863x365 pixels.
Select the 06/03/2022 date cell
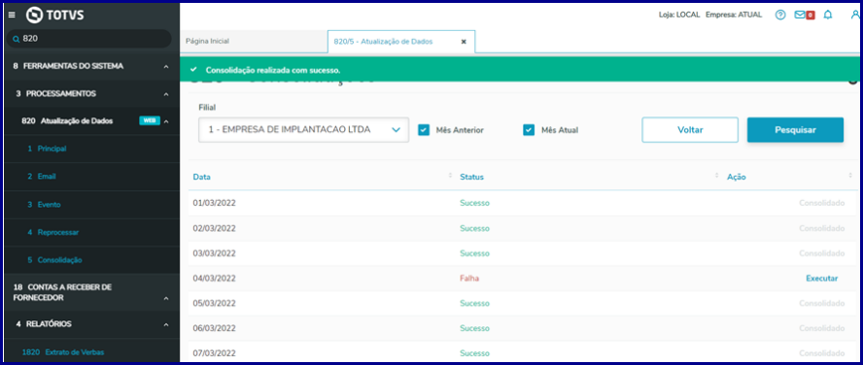tap(214, 328)
